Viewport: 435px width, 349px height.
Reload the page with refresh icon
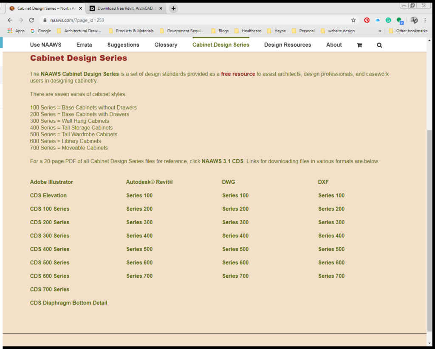(31, 20)
